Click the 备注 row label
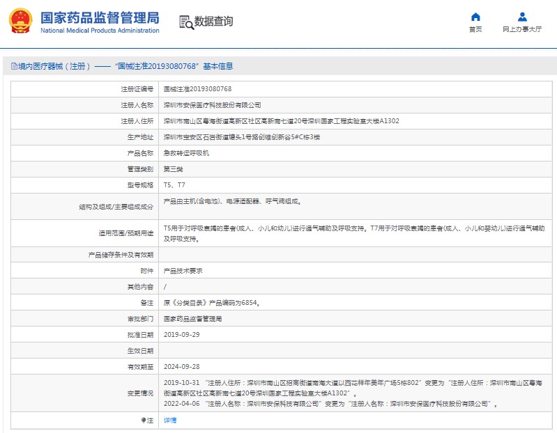Viewport: 557px width, 433px height. coord(146,303)
